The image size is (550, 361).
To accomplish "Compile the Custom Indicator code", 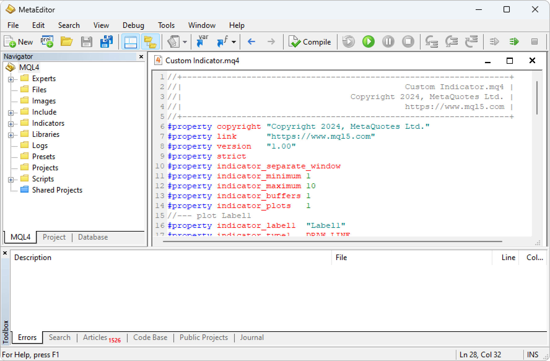I will pos(310,42).
